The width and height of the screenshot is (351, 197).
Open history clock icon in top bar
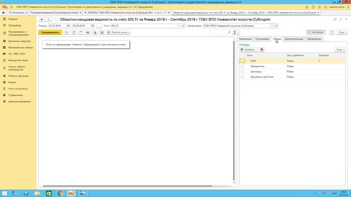[313, 7]
